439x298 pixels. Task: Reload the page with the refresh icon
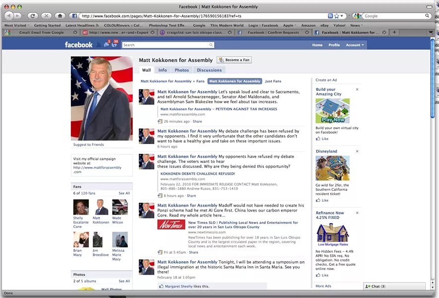32,16
